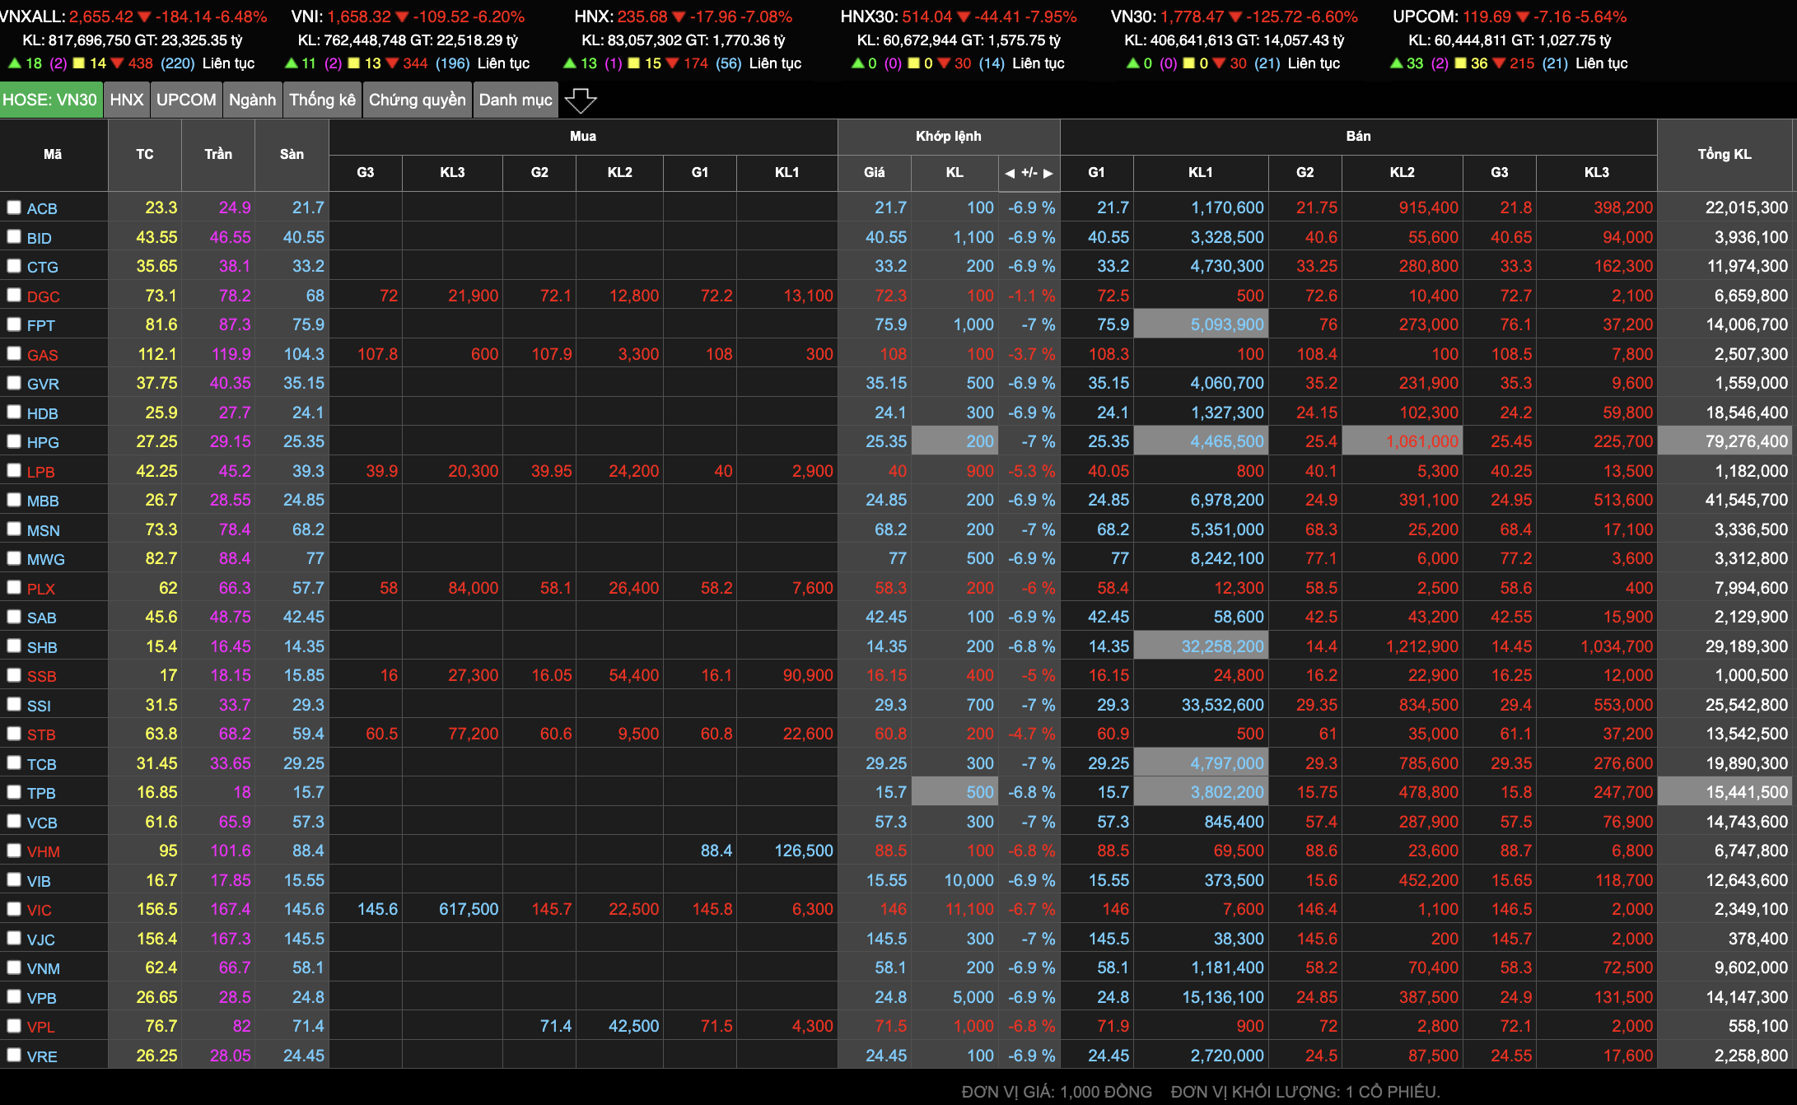The image size is (1797, 1105).
Task: Open the Chứng quyền tab
Action: (x=417, y=100)
